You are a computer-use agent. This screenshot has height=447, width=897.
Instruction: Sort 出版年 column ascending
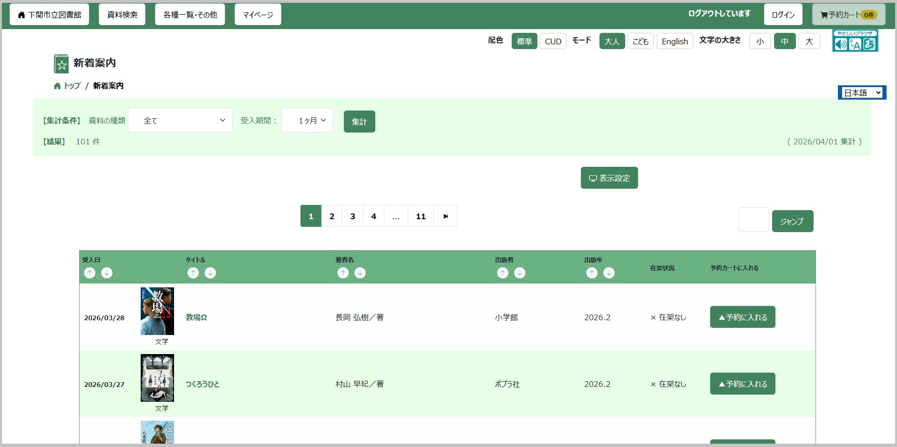point(592,273)
